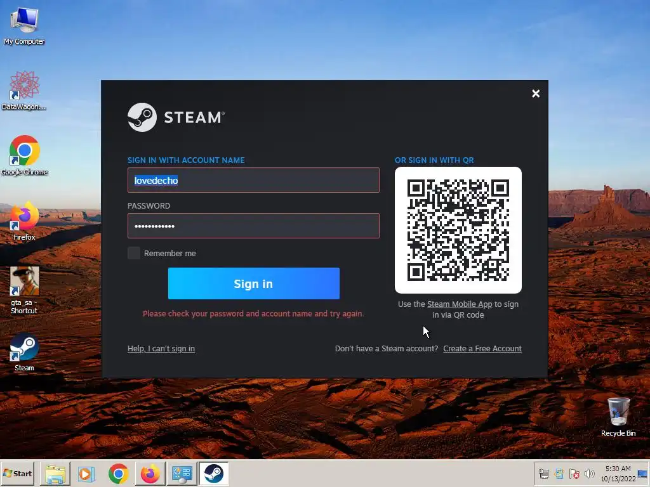
Task: Click the volume speaker tray icon
Action: [x=589, y=473]
